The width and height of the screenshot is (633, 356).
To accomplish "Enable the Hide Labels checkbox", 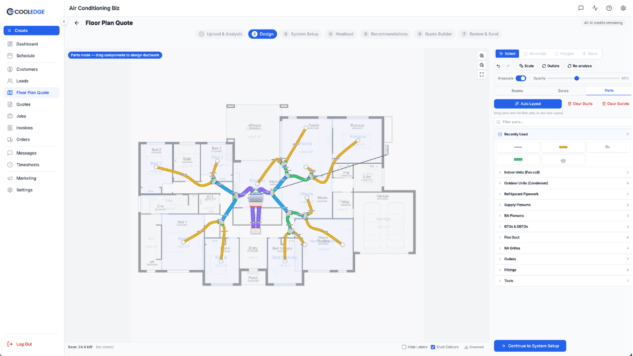I will point(404,347).
